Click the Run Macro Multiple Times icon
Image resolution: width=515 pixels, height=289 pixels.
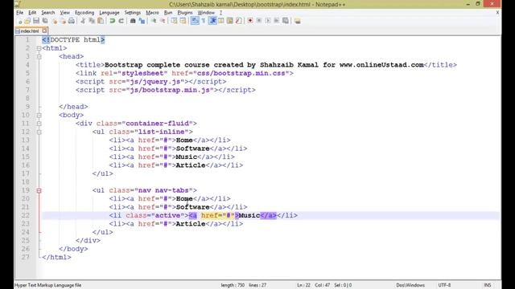277,21
